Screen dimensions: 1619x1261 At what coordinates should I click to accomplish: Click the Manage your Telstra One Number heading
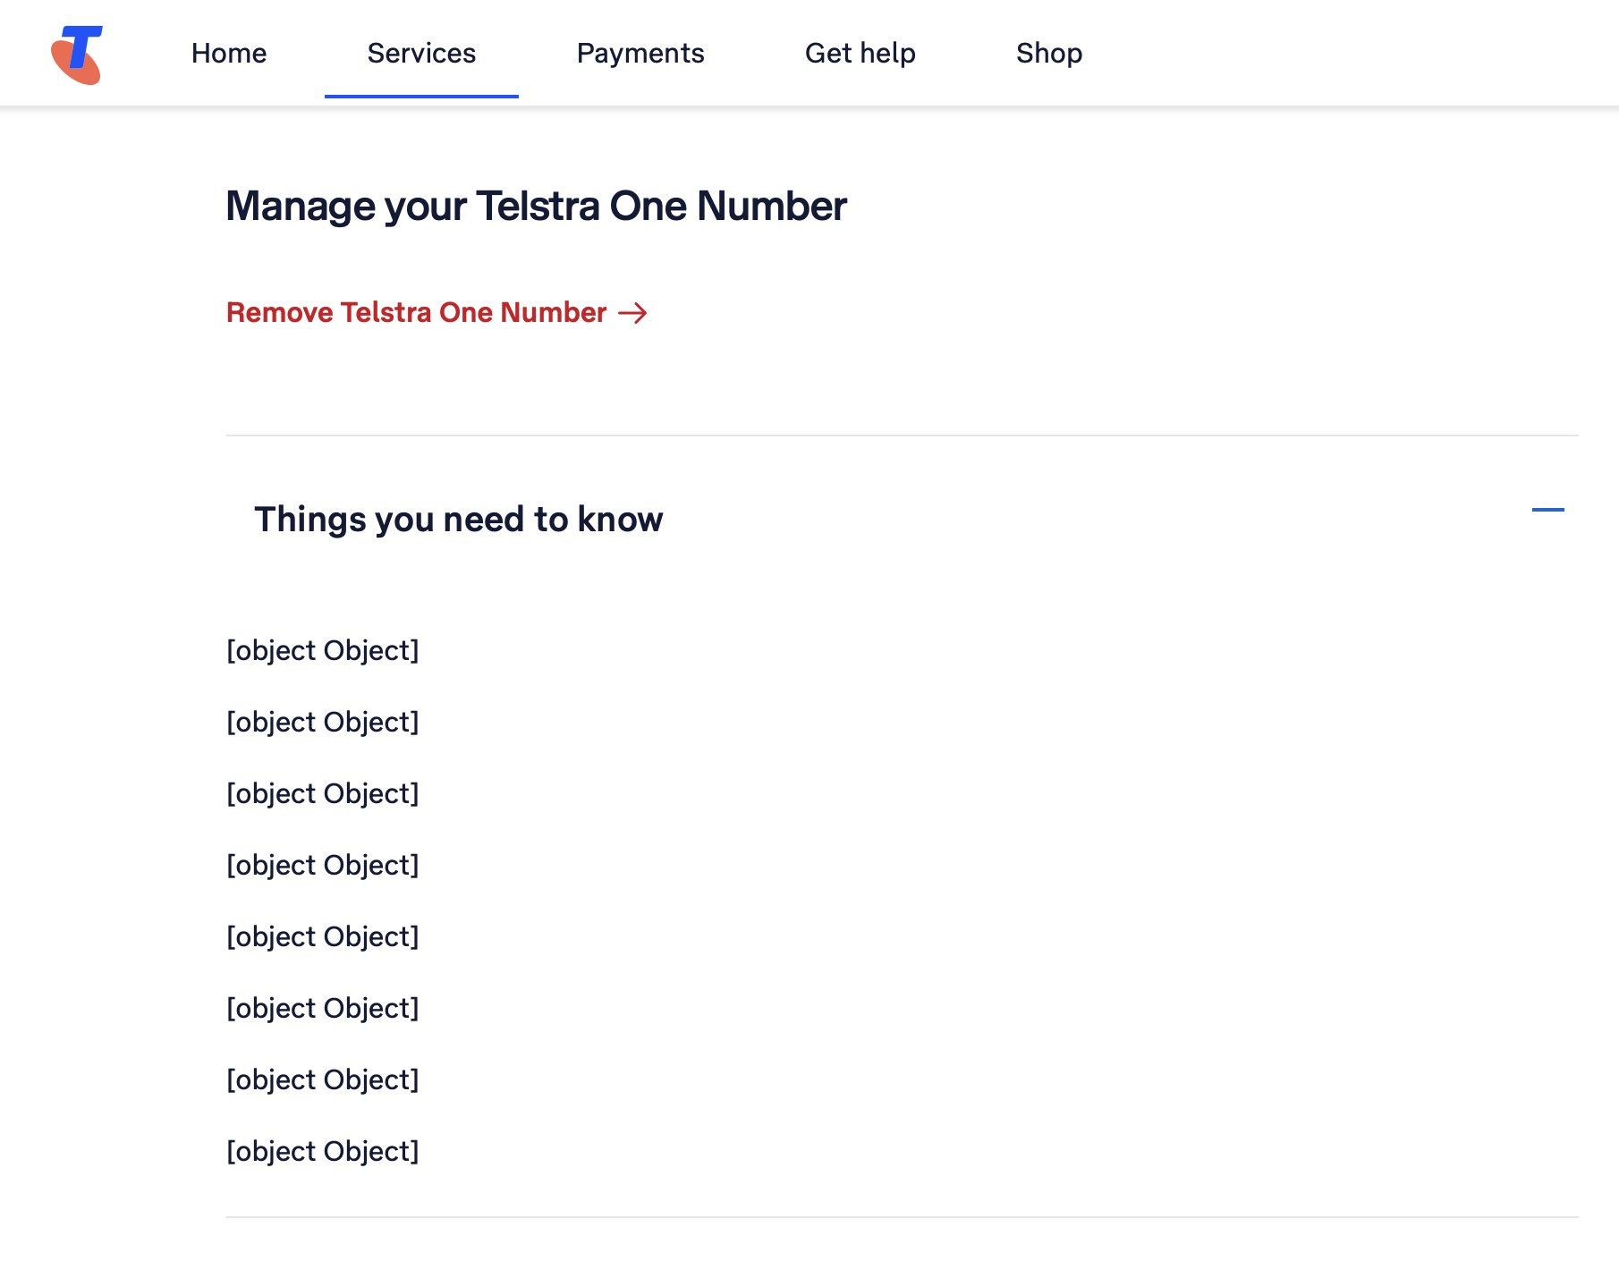536,207
